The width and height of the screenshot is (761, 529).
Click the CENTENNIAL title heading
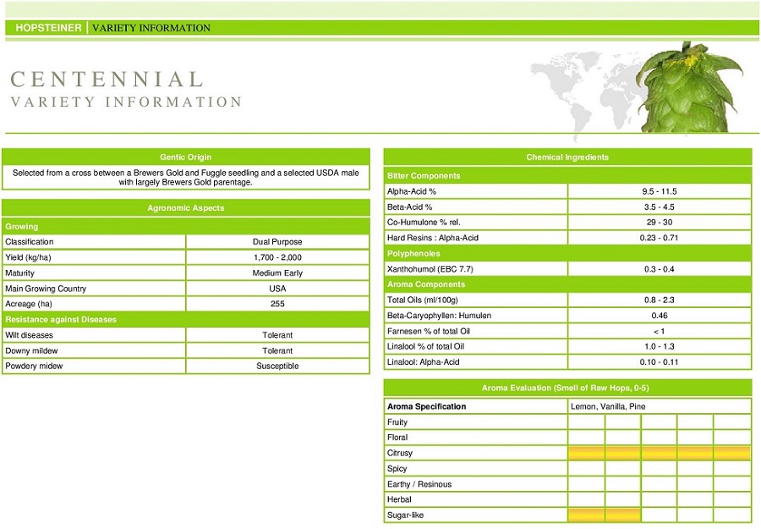point(107,80)
